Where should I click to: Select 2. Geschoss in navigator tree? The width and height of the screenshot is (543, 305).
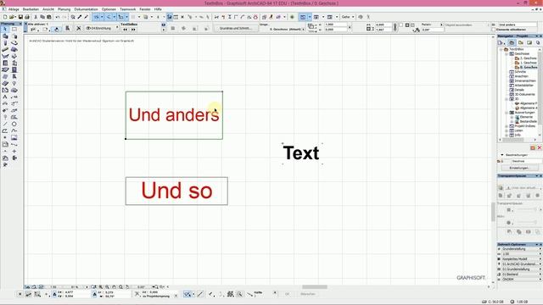528,58
